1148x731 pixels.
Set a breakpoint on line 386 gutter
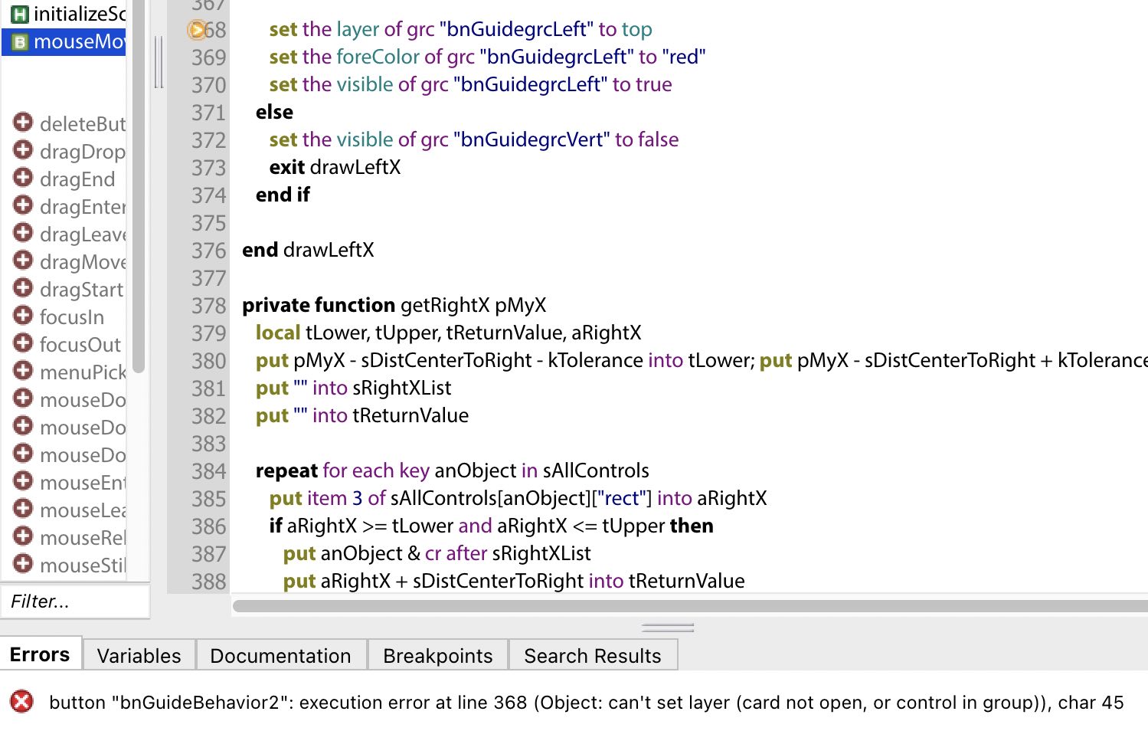click(x=208, y=526)
